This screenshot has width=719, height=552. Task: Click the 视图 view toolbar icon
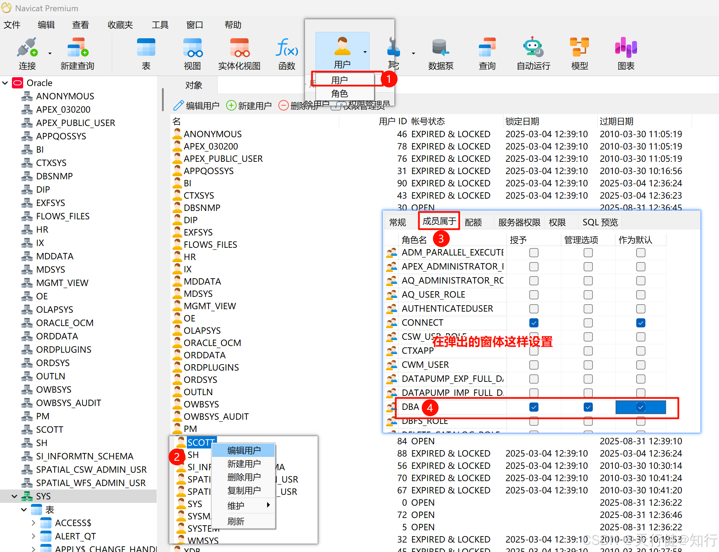tap(192, 47)
